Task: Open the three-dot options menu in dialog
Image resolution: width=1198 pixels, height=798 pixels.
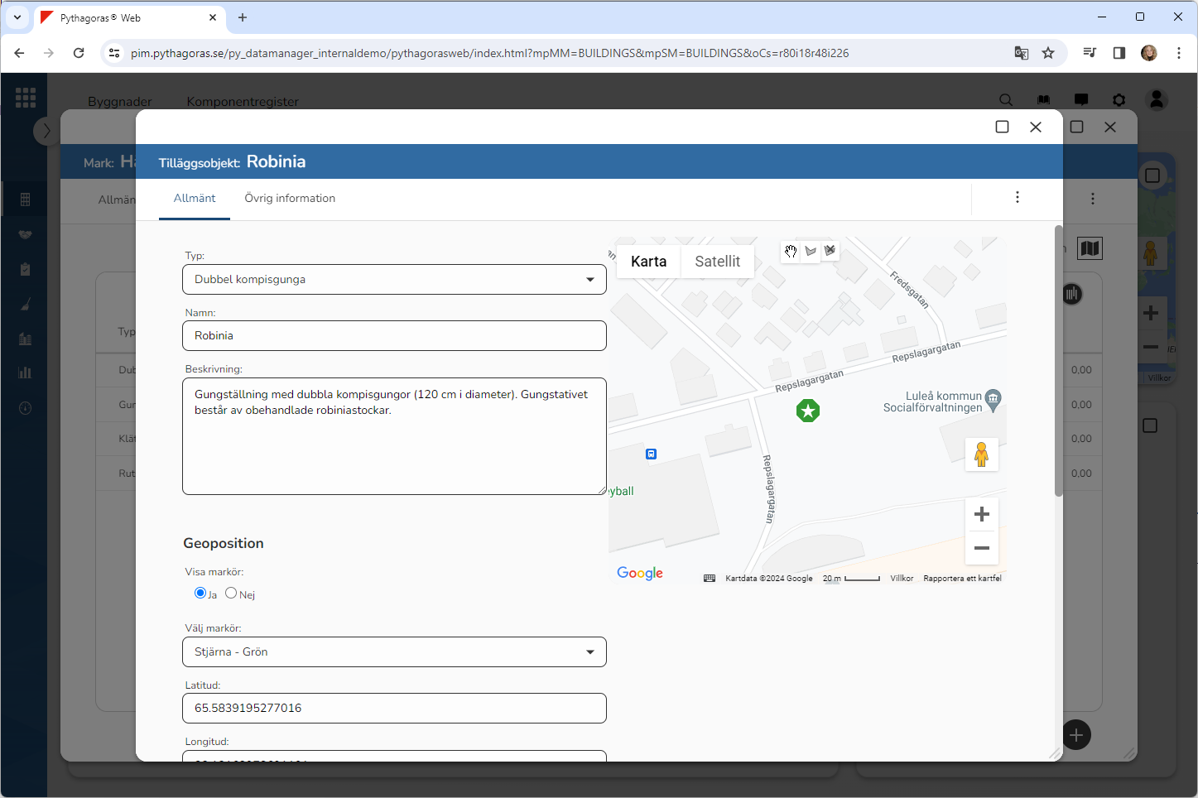Action: tap(1018, 197)
